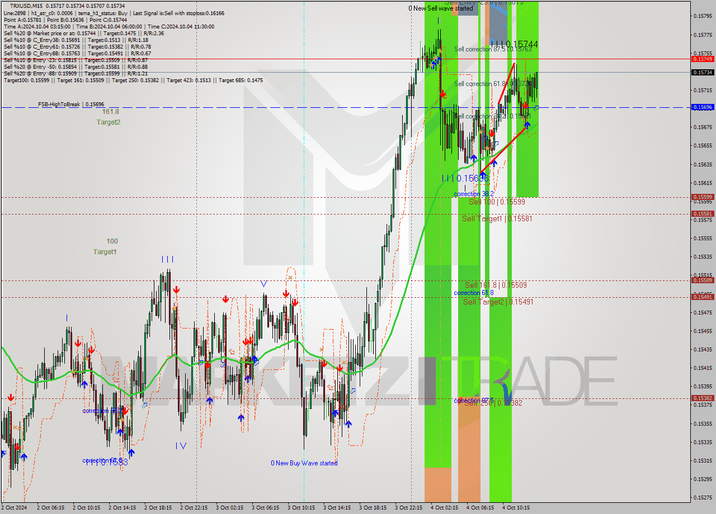716x514 pixels.
Task: Click the 0.15295 price axis value
Action: tap(702, 479)
